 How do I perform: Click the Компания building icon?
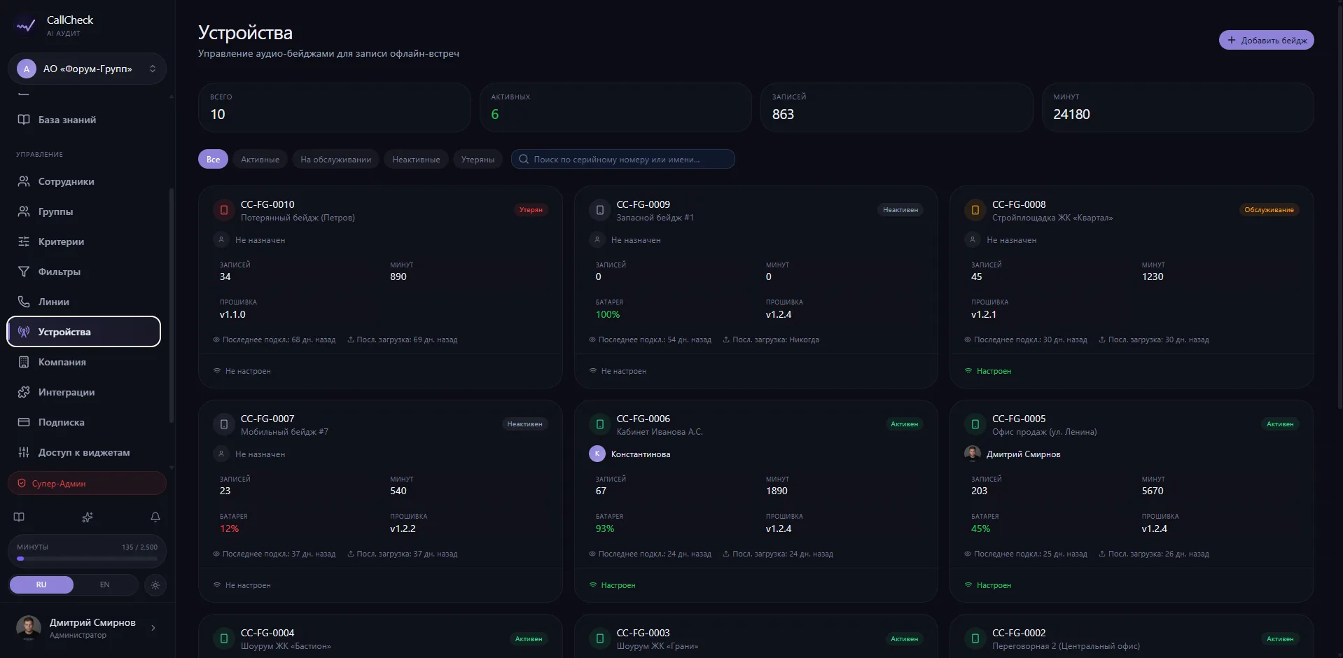tap(24, 362)
